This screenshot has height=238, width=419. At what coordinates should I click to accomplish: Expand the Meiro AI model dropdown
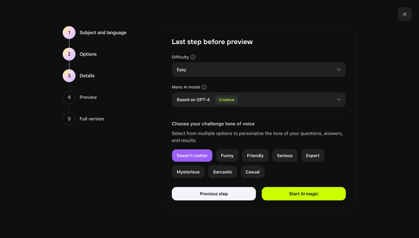pyautogui.click(x=259, y=100)
